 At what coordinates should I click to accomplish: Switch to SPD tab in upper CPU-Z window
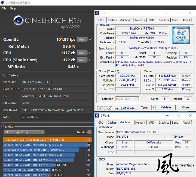pyautogui.click(x=152, y=20)
